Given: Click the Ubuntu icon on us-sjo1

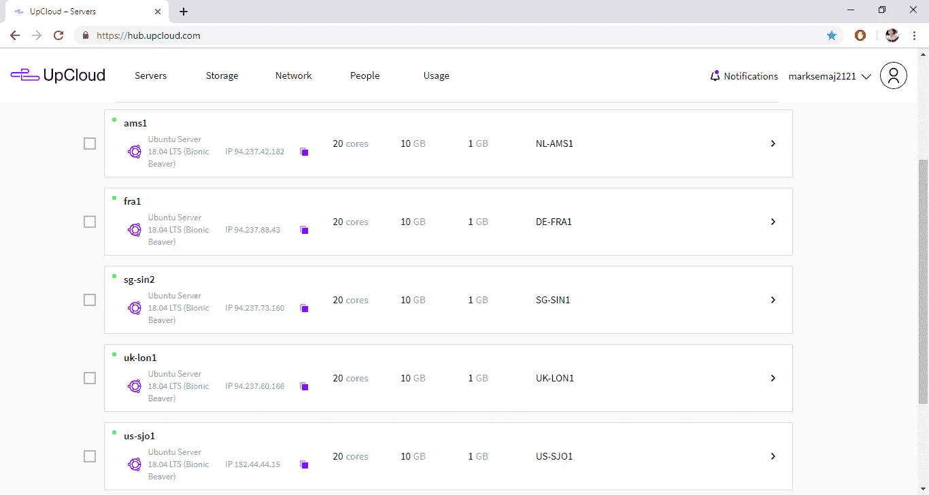Looking at the screenshot, I should [135, 464].
